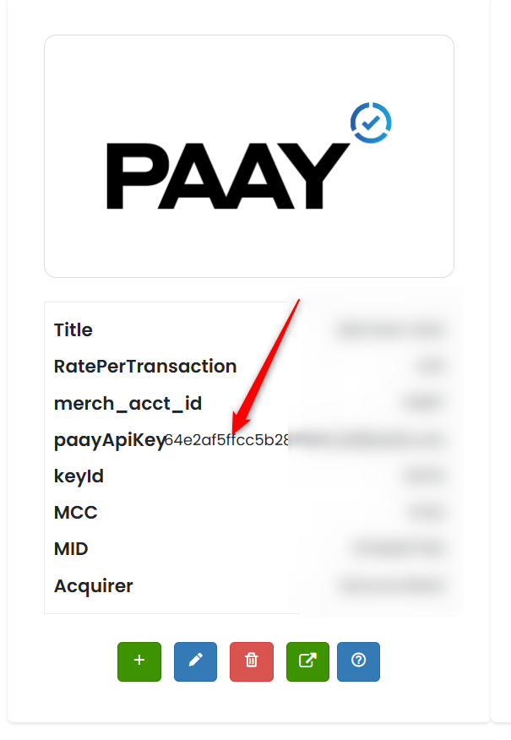Click the blurred keyId value
The width and height of the screenshot is (511, 740).
[x=424, y=476]
